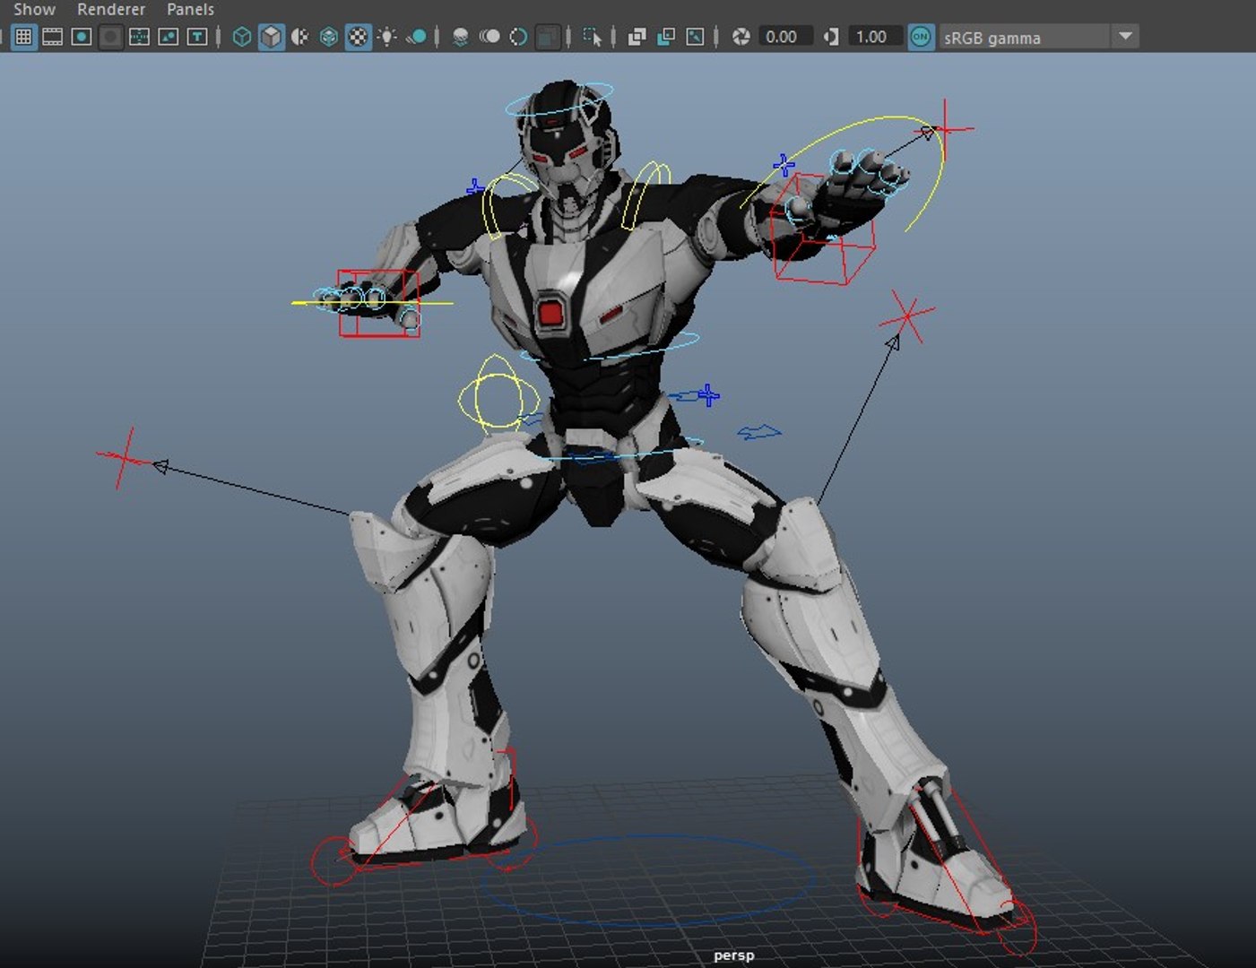Image resolution: width=1256 pixels, height=968 pixels.
Task: Toggle the Field Chart overlay
Action: pyautogui.click(x=139, y=37)
